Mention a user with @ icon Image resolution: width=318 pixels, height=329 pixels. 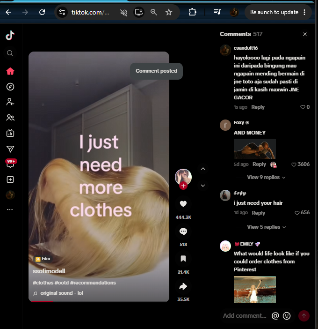[275, 315]
